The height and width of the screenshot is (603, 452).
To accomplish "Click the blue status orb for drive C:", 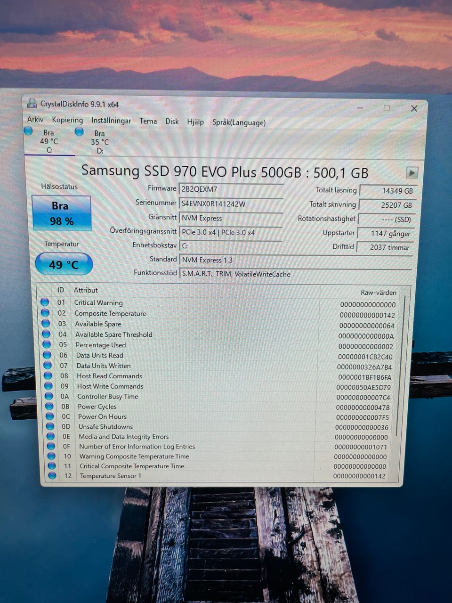I will click(29, 131).
